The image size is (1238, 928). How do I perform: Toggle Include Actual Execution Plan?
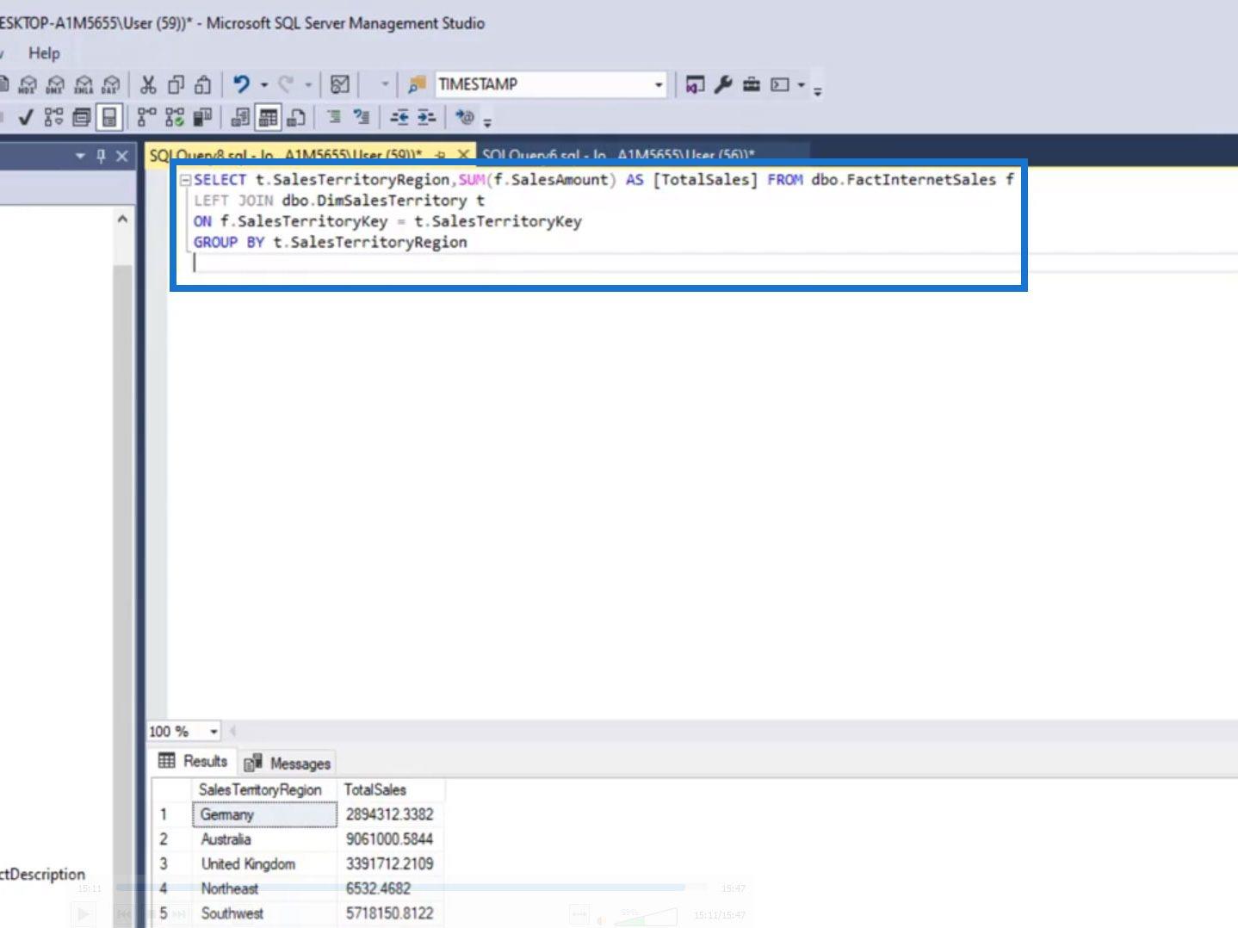tap(147, 117)
